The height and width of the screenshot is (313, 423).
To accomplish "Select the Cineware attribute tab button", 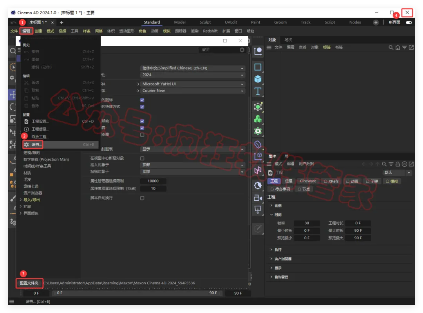I will pos(308,181).
